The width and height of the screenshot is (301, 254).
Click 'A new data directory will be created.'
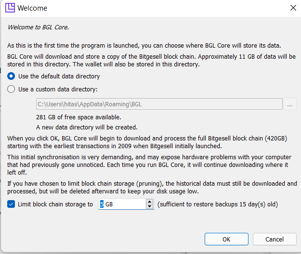tap(87, 127)
